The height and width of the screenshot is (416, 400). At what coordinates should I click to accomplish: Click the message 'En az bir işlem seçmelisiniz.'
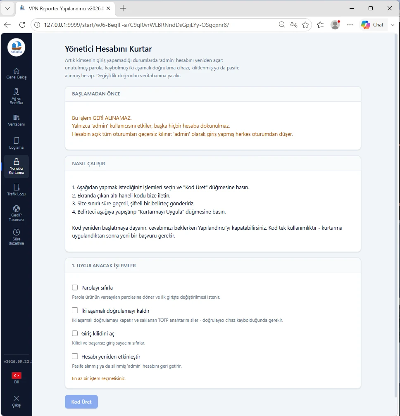(x=99, y=378)
